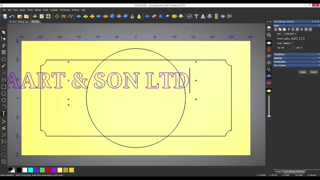This screenshot has width=320, height=180.
Task: Expand the Constraints section
Action: (x=296, y=62)
